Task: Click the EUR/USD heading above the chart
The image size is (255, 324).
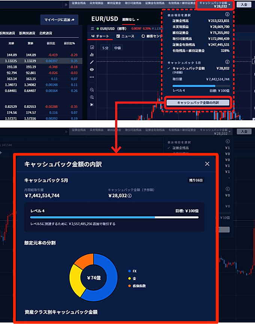Action: pyautogui.click(x=105, y=19)
